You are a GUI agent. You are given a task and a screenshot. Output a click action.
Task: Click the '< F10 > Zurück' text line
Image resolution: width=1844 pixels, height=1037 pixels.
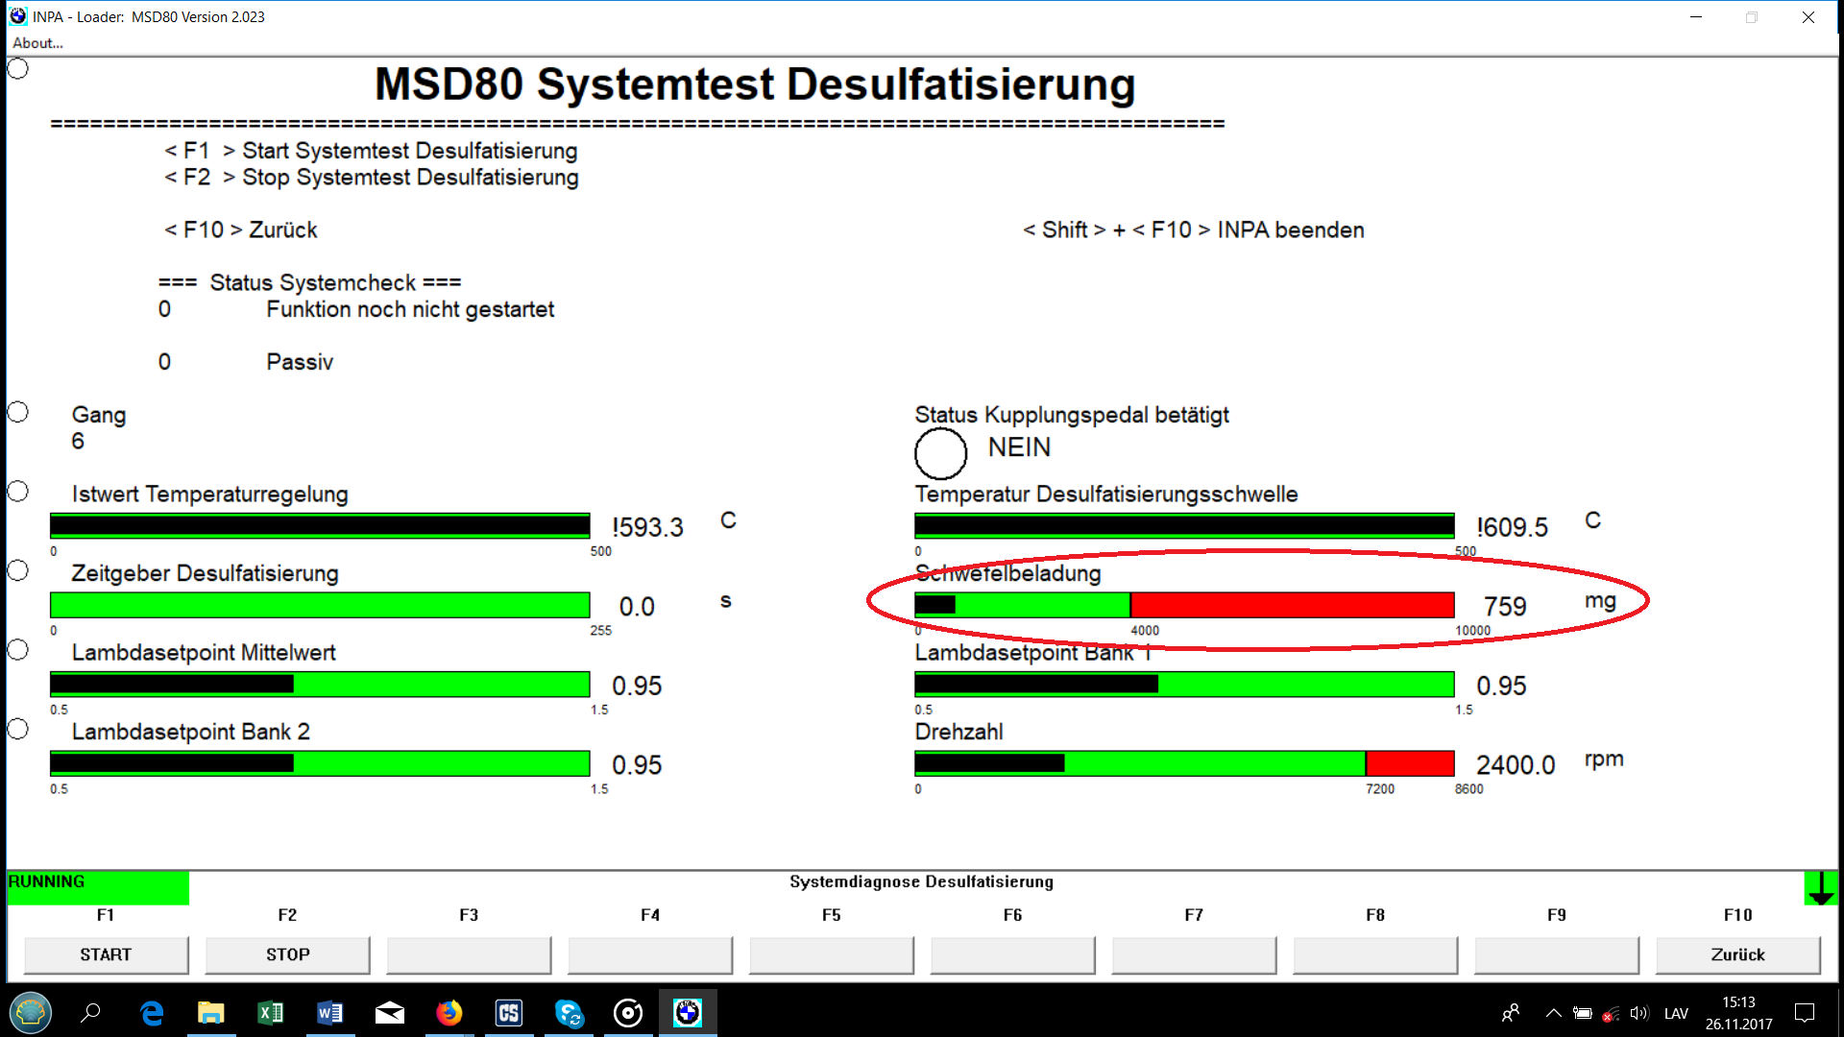[x=240, y=230]
